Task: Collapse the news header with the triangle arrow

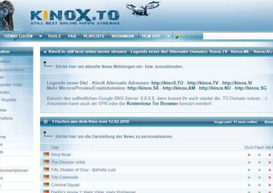Action: pos(45,52)
